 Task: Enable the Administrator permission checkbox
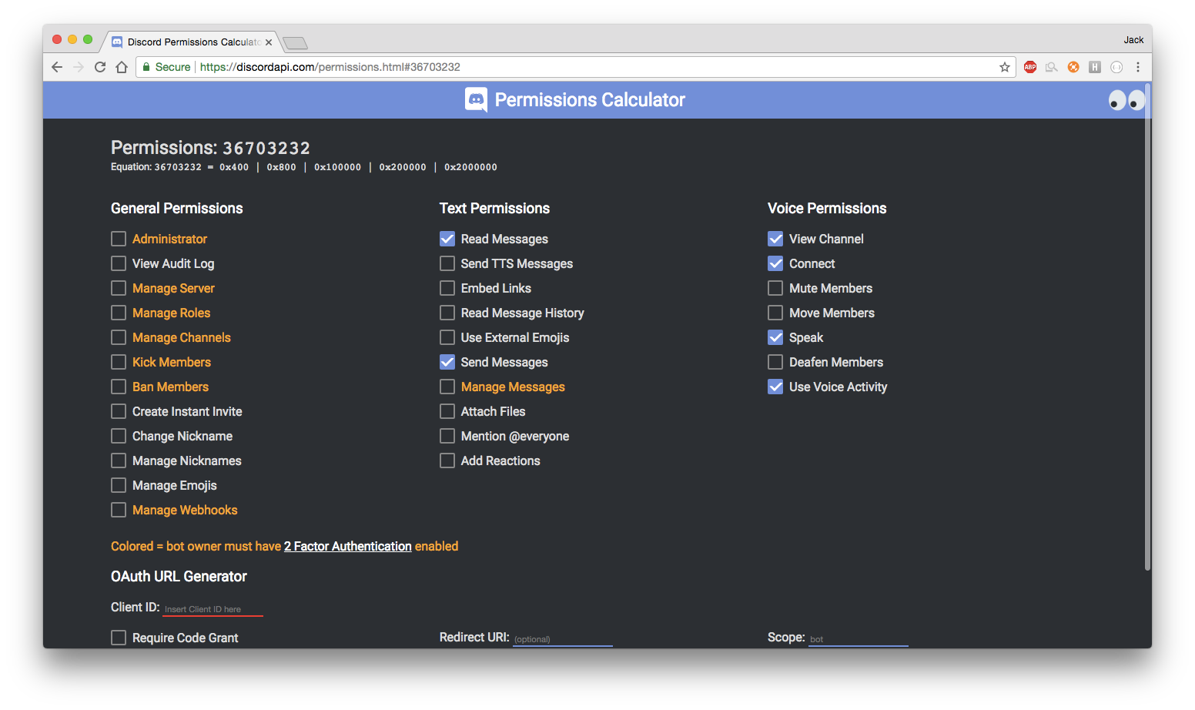click(x=119, y=239)
